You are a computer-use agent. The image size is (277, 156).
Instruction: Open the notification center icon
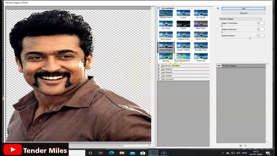click(x=268, y=153)
